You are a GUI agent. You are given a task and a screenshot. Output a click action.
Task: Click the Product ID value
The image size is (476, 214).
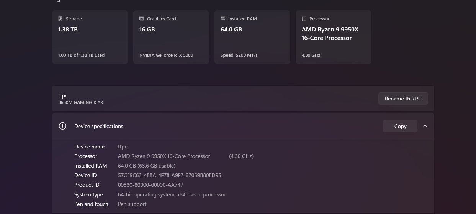(150, 185)
